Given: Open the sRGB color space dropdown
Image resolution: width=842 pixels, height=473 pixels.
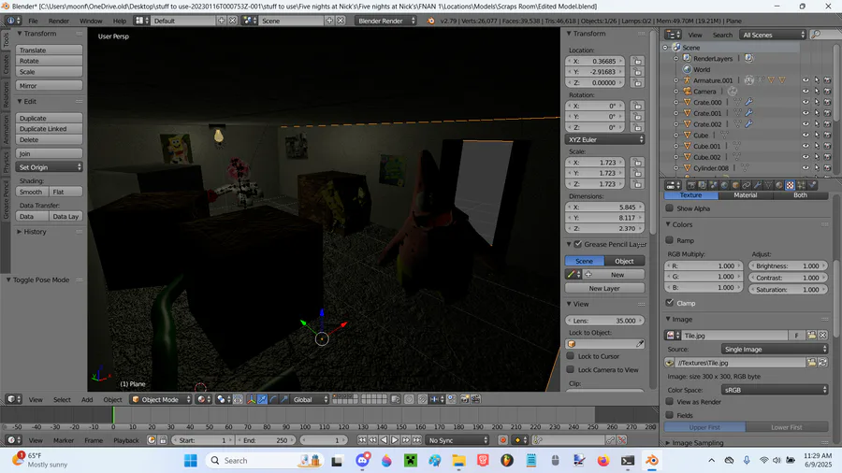Looking at the screenshot, I should click(775, 390).
